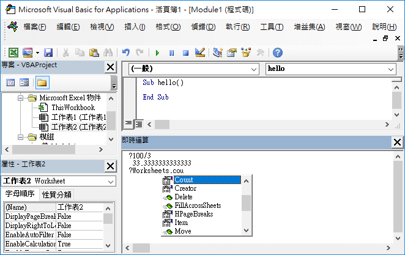Open the 說明(H) menu
The height and width of the screenshot is (255, 405).
click(x=384, y=27)
